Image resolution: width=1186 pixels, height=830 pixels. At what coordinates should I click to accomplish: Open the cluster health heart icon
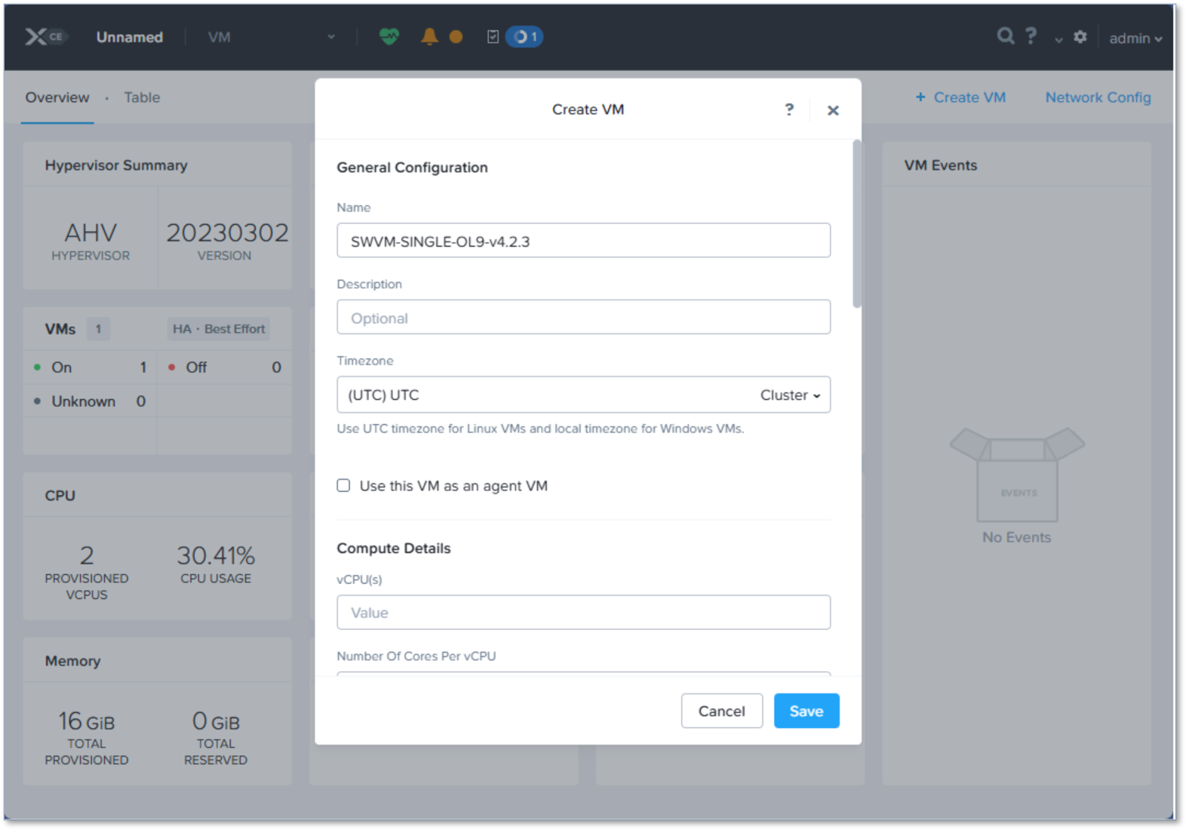tap(389, 36)
